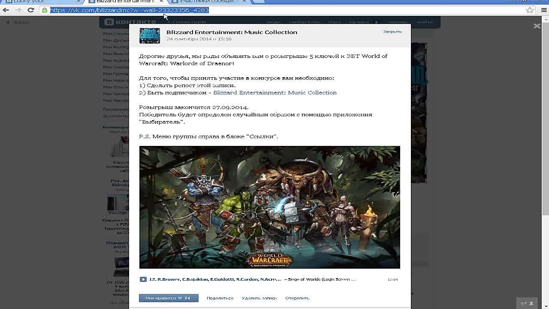Click the online friends counter at bottom right
Viewport: 549px width, 309px height.
[x=527, y=303]
